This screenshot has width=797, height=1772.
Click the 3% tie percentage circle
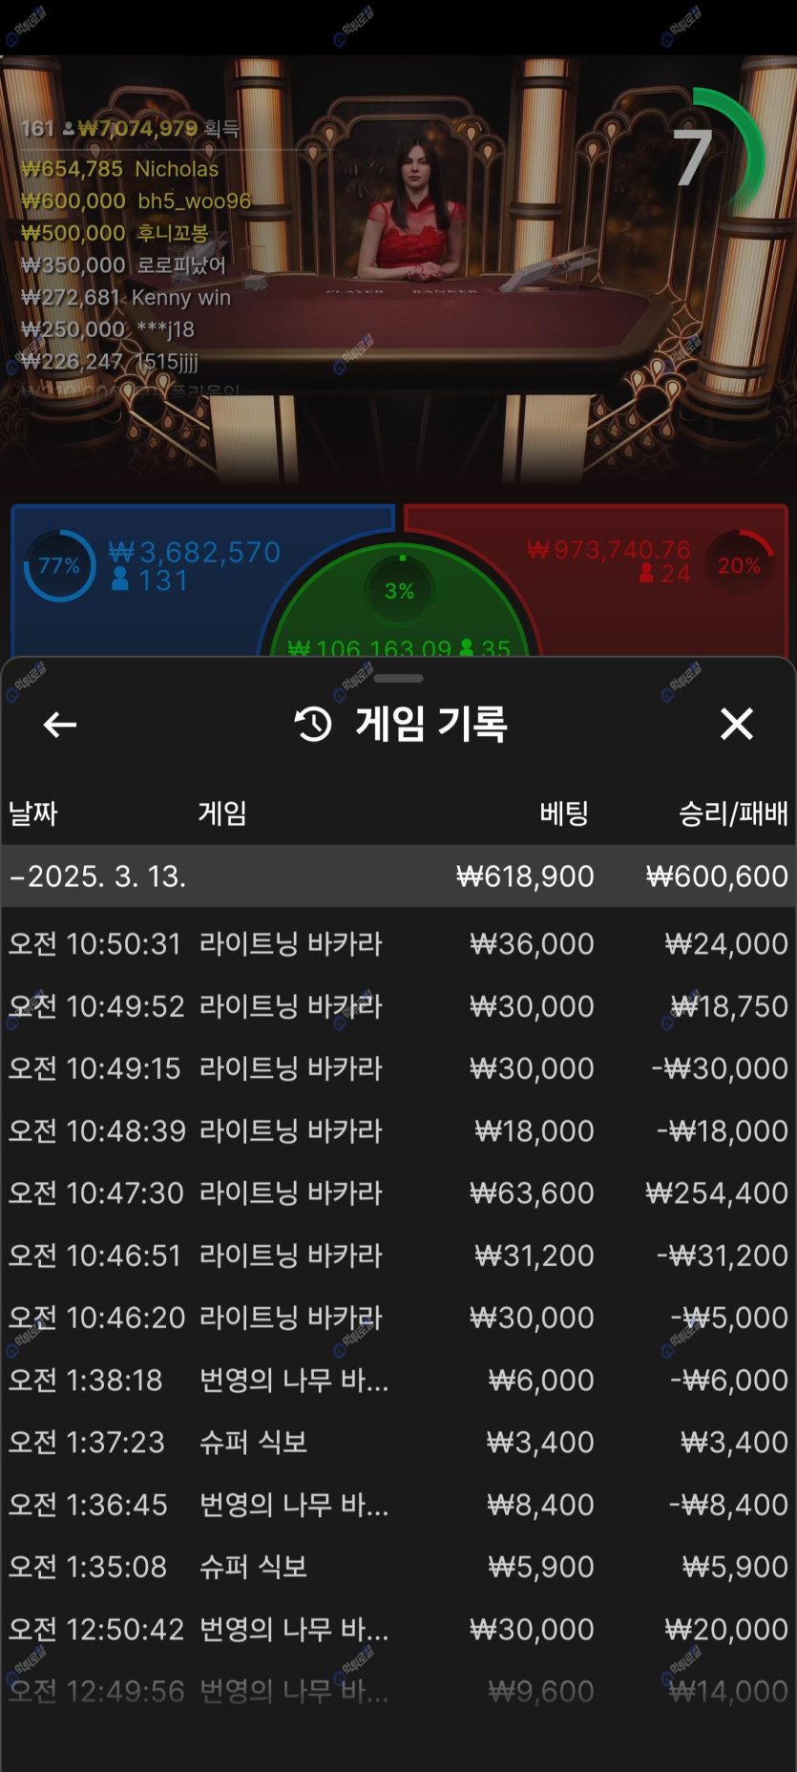pyautogui.click(x=399, y=591)
